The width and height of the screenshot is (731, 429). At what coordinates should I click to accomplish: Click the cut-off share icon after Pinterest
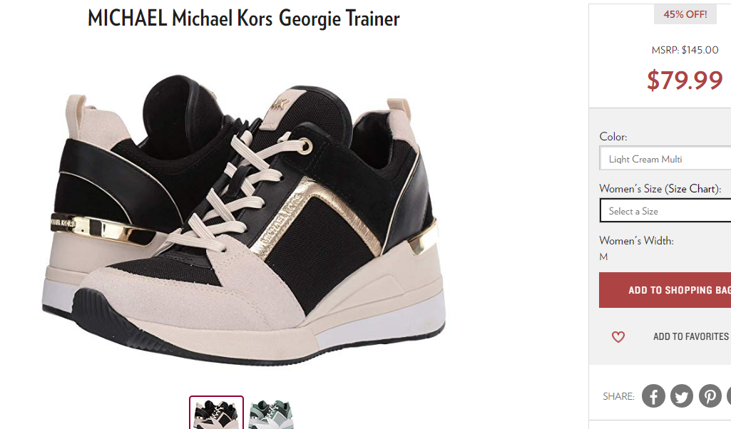pyautogui.click(x=729, y=396)
